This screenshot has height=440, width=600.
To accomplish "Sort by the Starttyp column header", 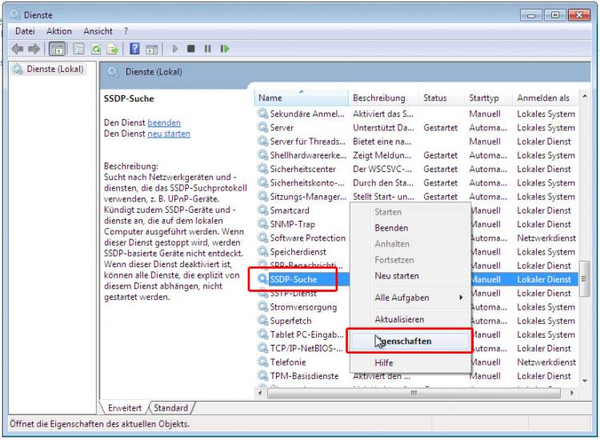I will click(x=484, y=98).
